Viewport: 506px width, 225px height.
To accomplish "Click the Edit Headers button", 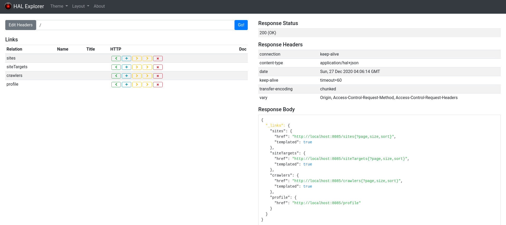I will click(x=21, y=25).
